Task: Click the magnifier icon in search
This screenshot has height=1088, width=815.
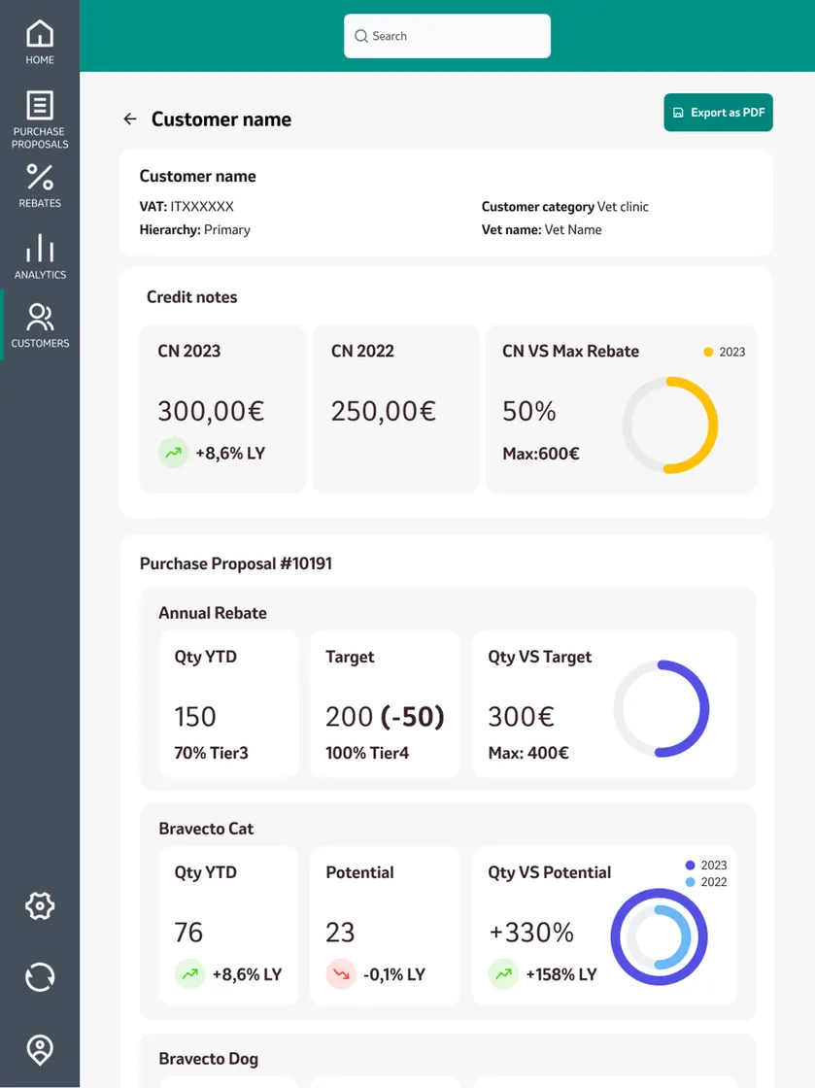Action: tap(360, 36)
